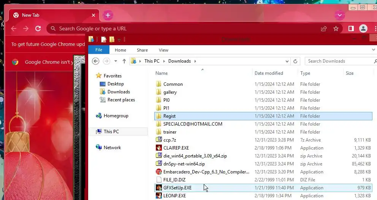Image resolution: width=377 pixels, height=200 pixels.
Task: Sort files by Date modified column
Action: point(269,73)
